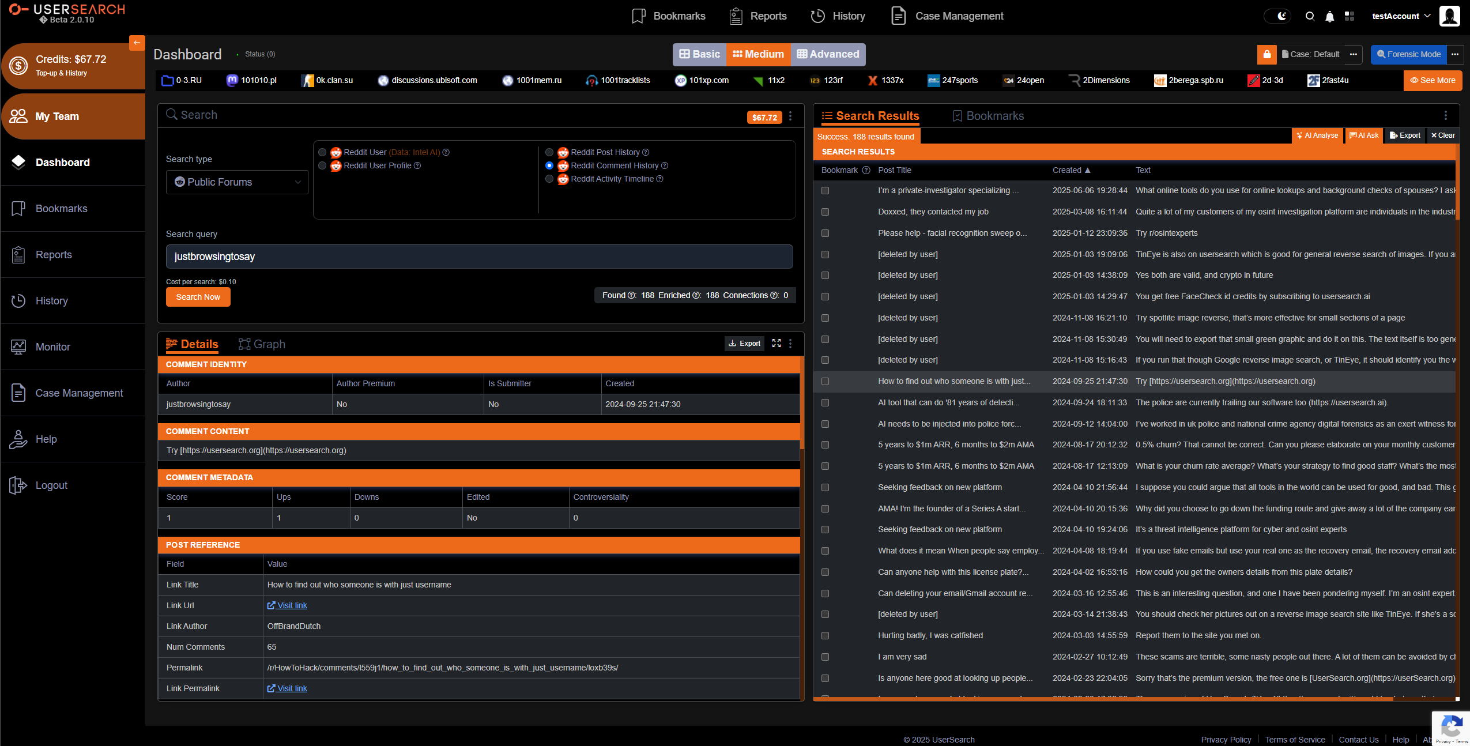This screenshot has width=1470, height=746.
Task: Select History from the left sidebar
Action: pos(52,300)
